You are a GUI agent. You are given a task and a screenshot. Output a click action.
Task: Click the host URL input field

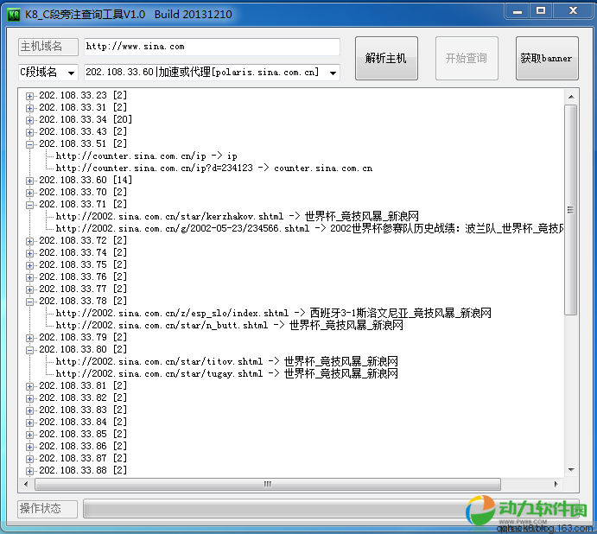coord(212,47)
